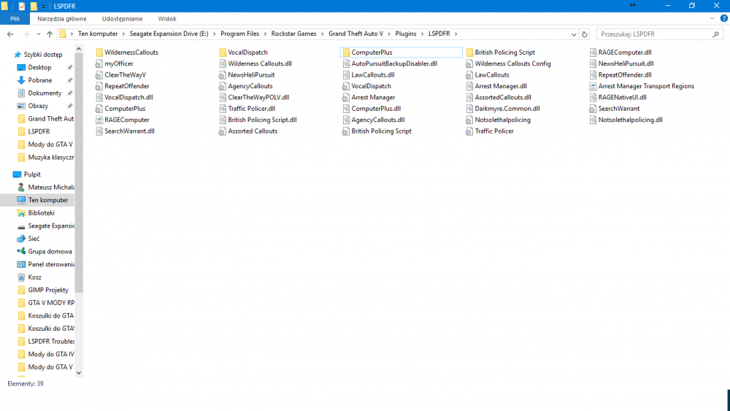730x411 pixels.
Task: Click the Darkmyre.Common.dll file icon
Action: coord(469,109)
